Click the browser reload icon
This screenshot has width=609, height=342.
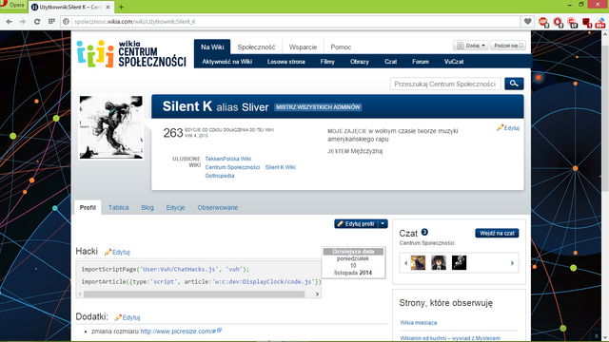(37, 22)
